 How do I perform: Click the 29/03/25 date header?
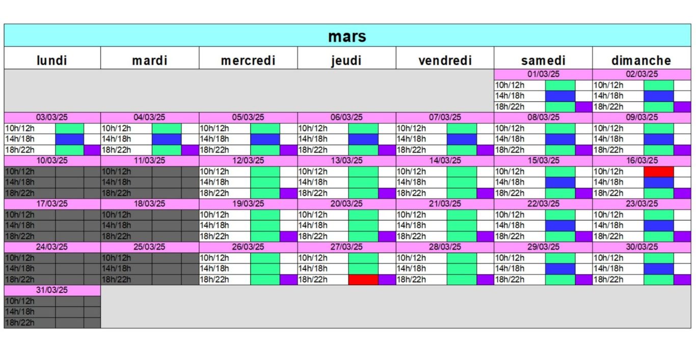click(x=543, y=247)
